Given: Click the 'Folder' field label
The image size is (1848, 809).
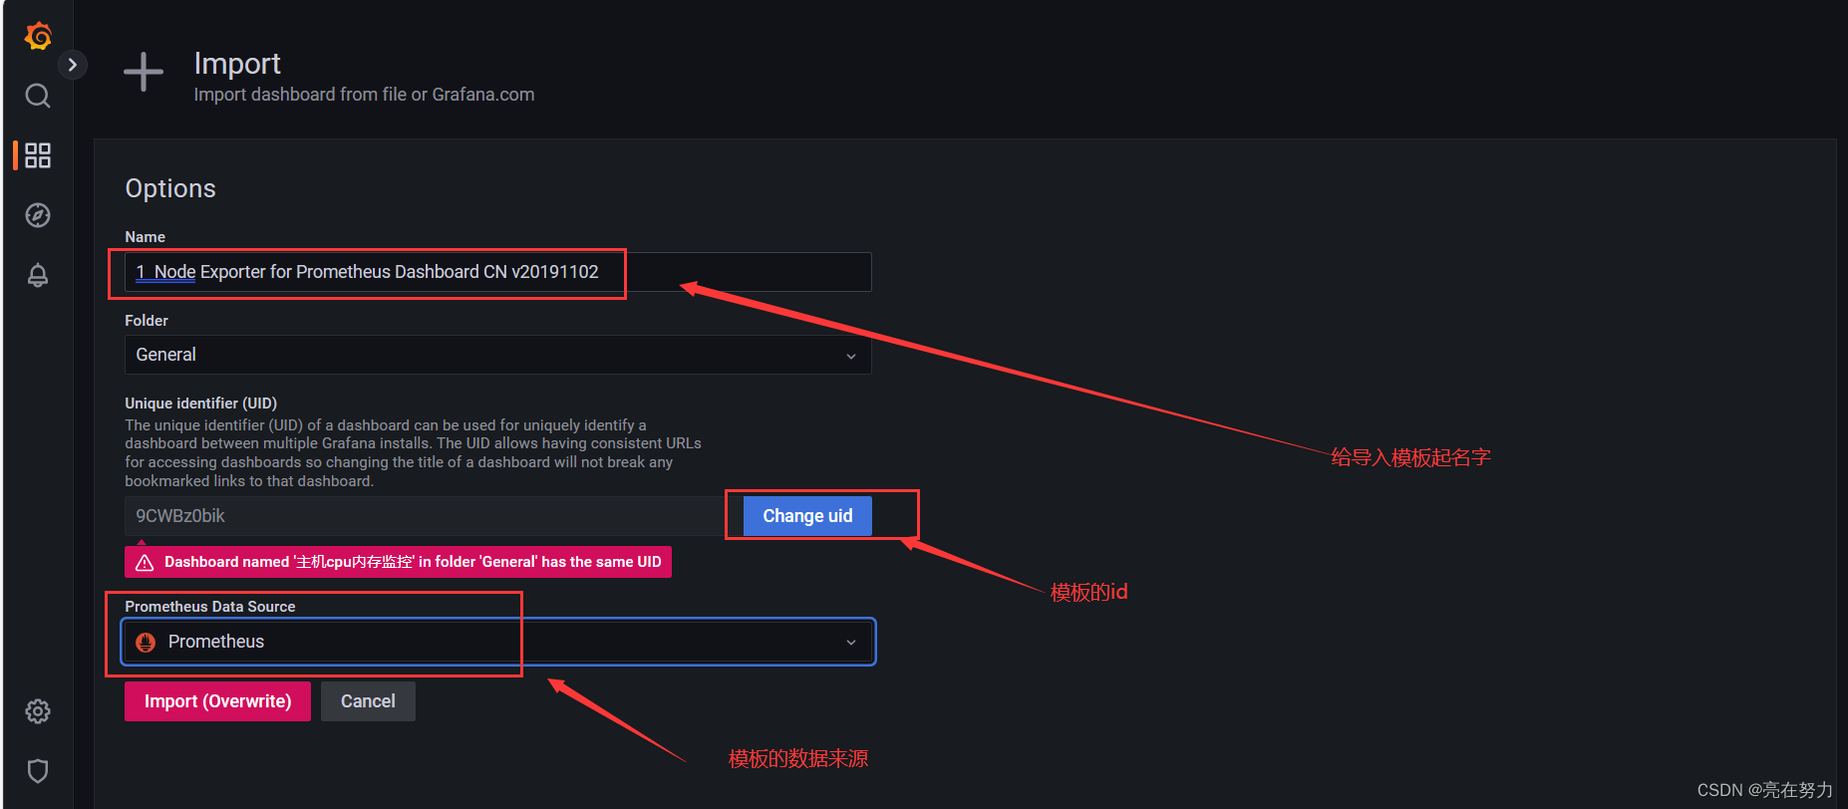Looking at the screenshot, I should (147, 321).
